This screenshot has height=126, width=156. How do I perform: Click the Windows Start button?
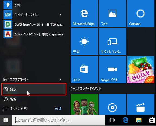(x=6, y=120)
